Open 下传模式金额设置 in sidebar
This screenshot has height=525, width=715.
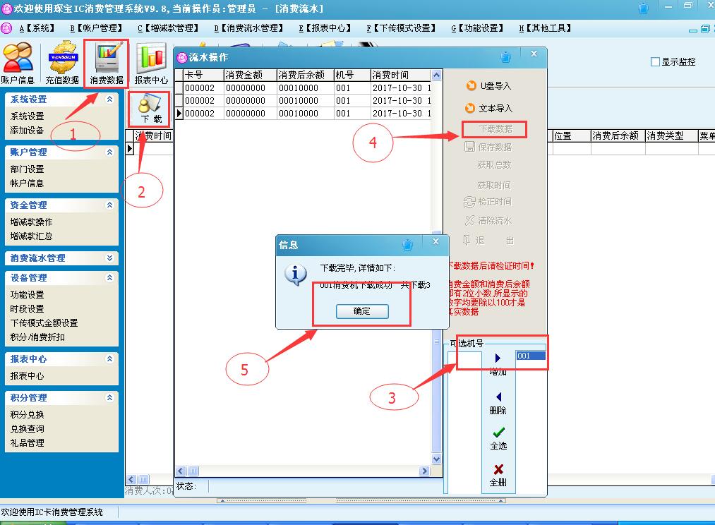tap(44, 323)
